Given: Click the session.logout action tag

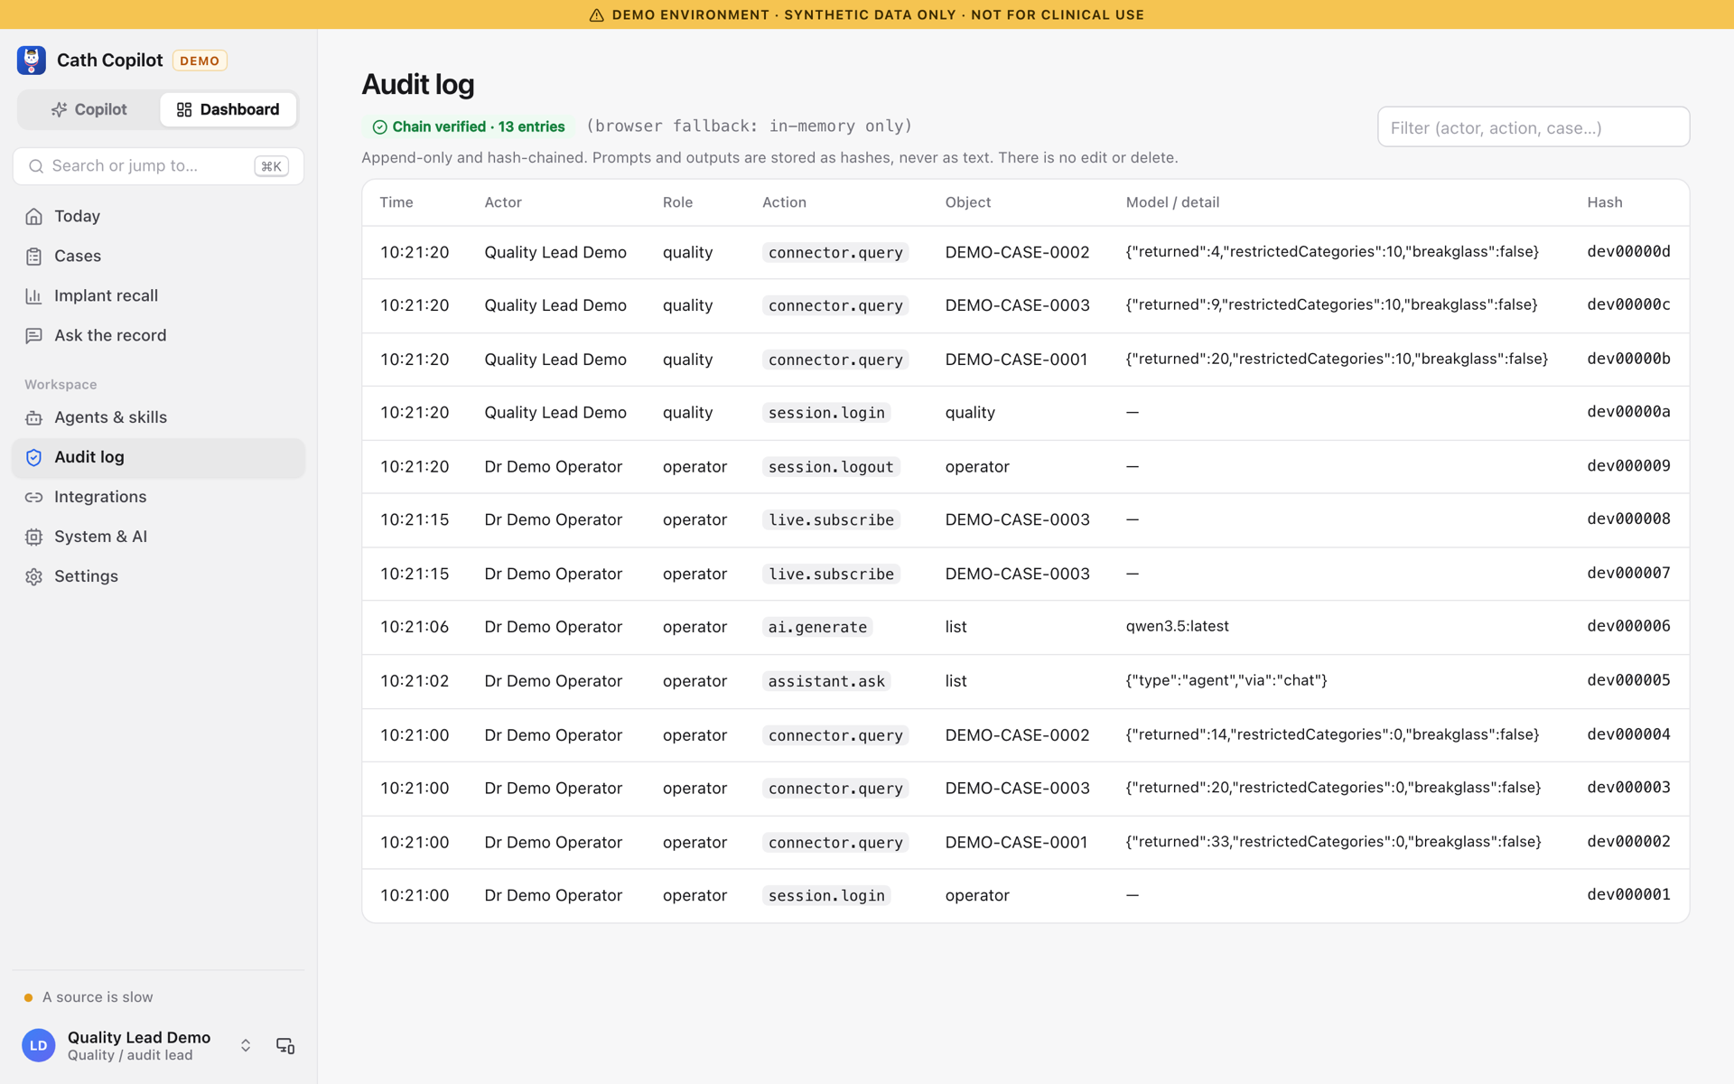Looking at the screenshot, I should coord(831,467).
